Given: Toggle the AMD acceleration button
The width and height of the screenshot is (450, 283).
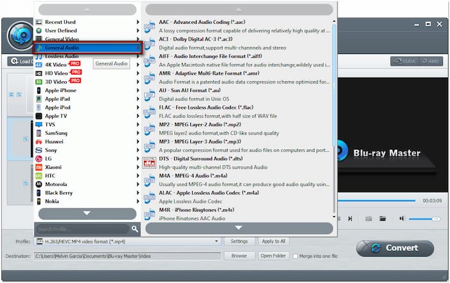Looking at the screenshot, I should pos(431,61).
